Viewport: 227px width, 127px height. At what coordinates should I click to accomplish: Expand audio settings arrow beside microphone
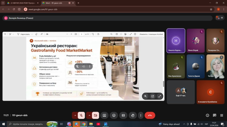click(75, 115)
